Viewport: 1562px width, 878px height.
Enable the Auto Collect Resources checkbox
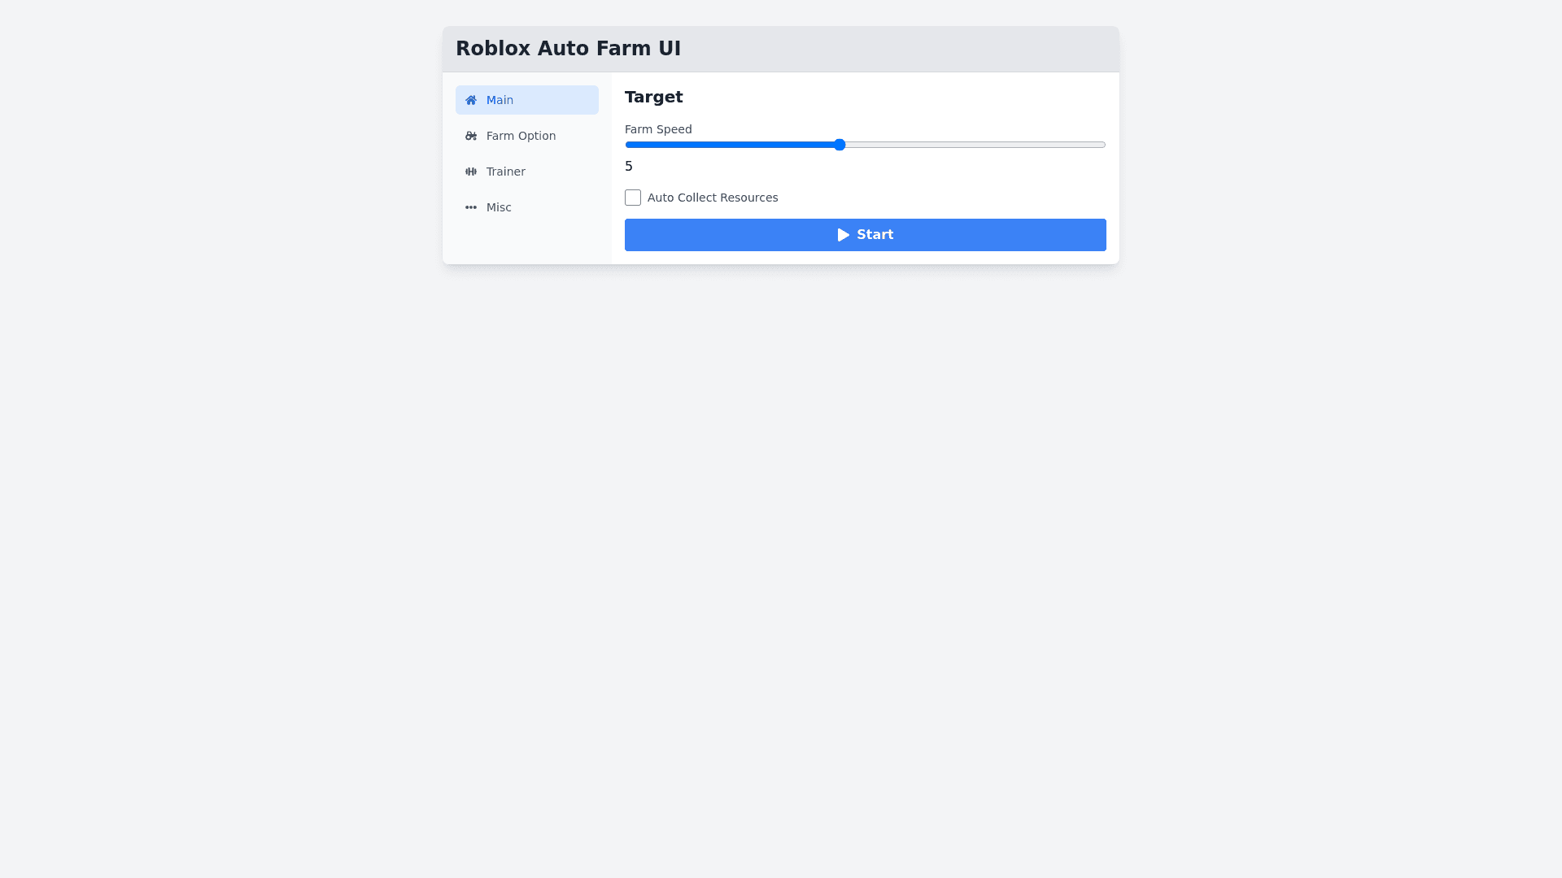coord(633,198)
